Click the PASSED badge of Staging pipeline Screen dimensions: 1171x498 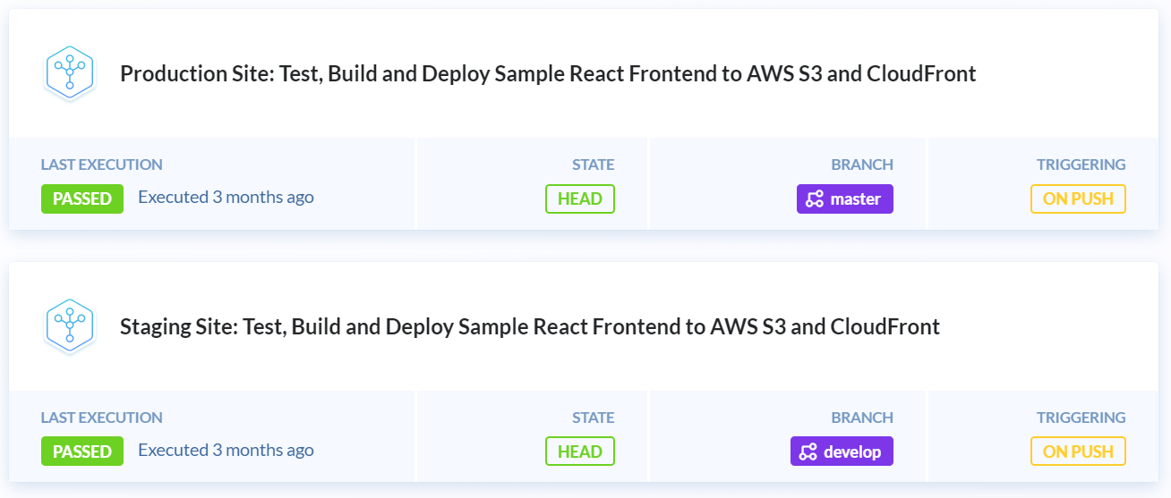pyautogui.click(x=82, y=452)
